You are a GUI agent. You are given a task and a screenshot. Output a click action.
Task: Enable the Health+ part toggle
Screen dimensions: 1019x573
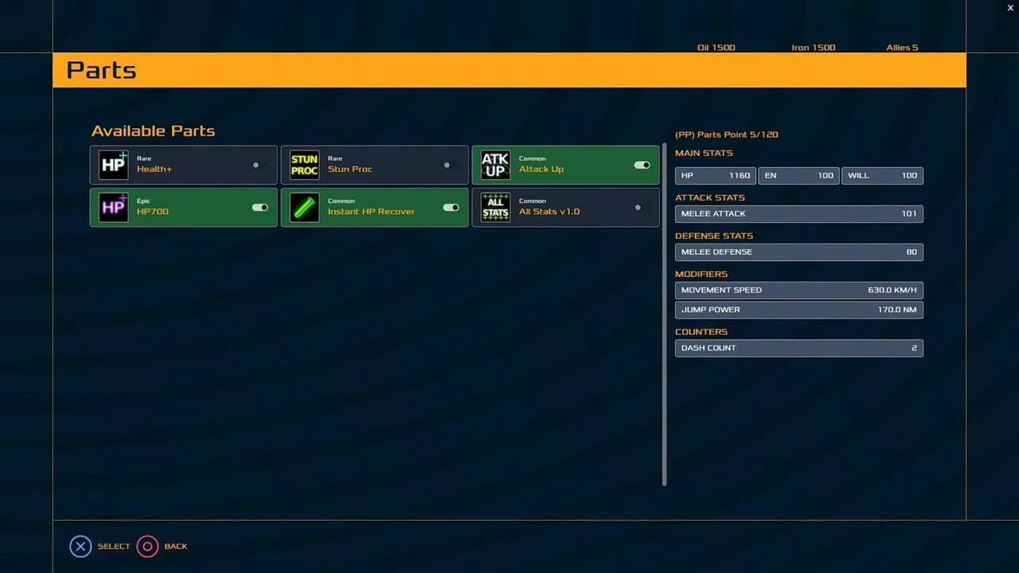256,165
